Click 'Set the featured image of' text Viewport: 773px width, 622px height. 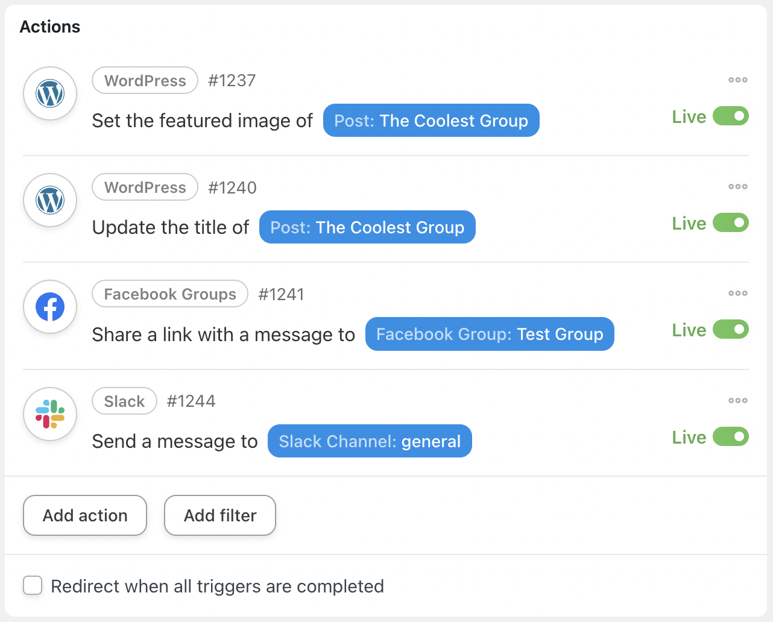pos(203,121)
